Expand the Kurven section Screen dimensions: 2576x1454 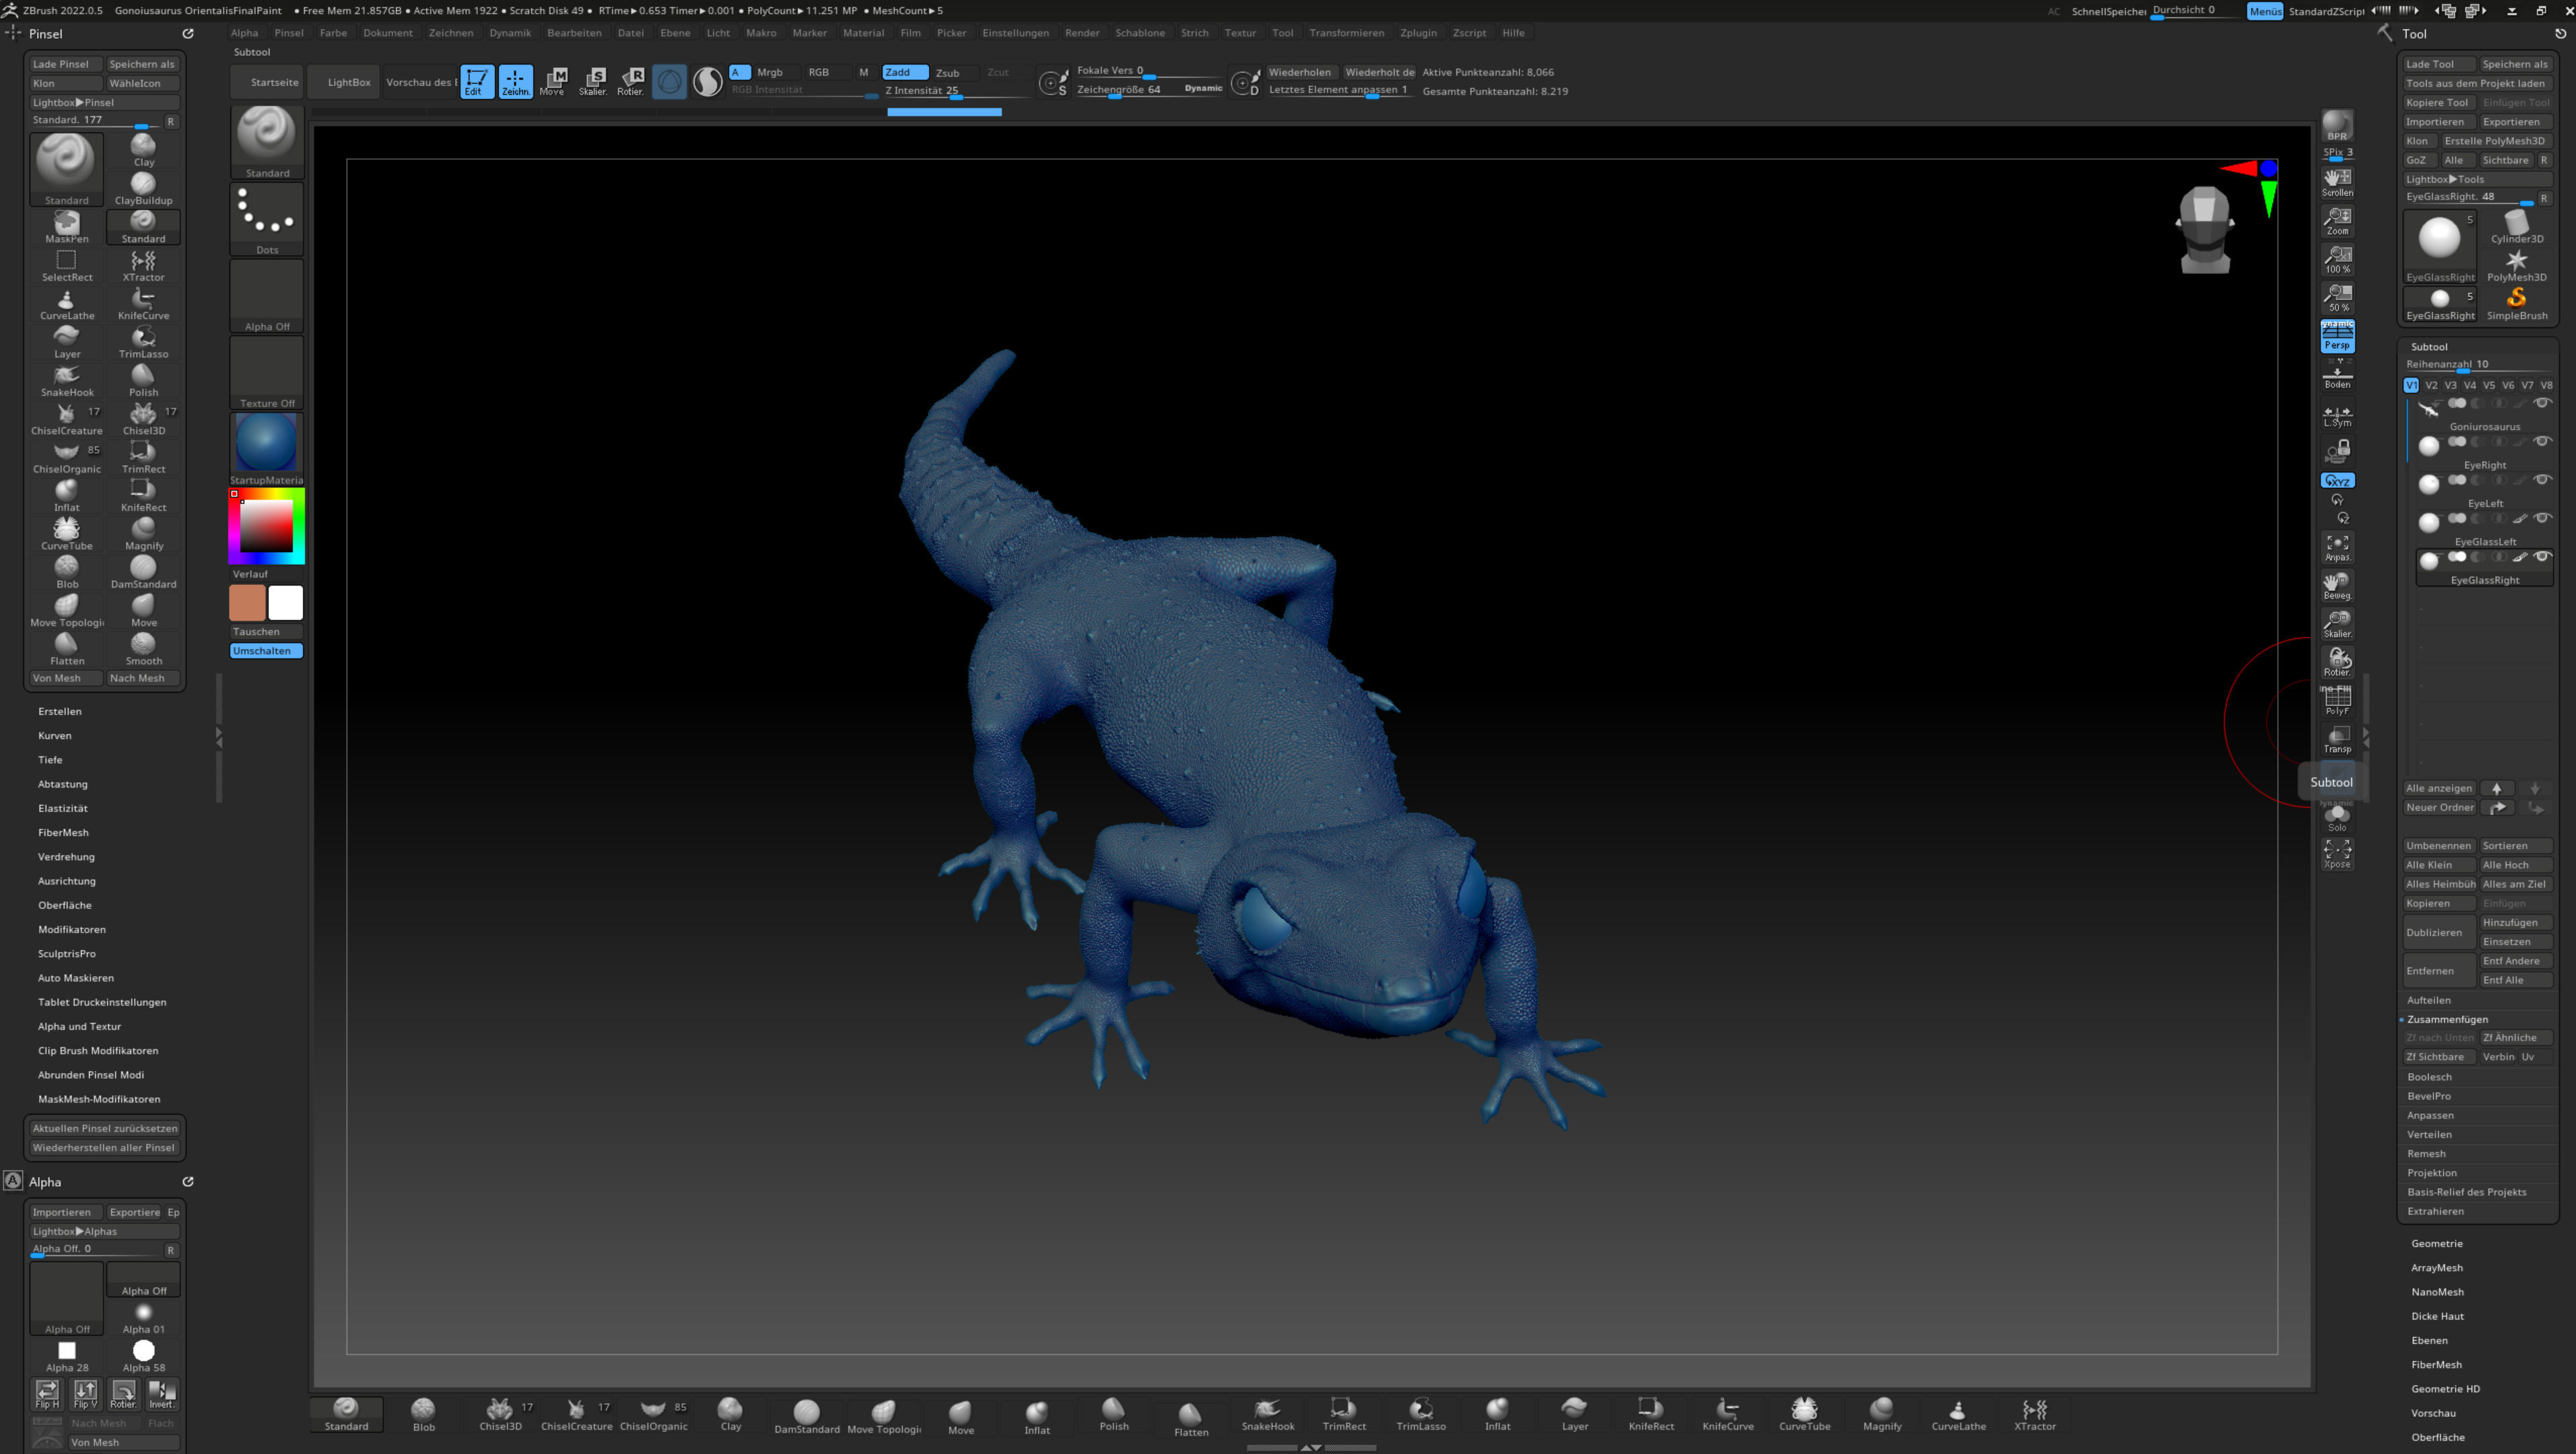tap(55, 735)
